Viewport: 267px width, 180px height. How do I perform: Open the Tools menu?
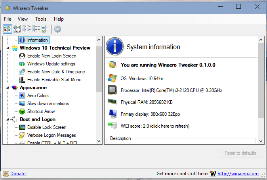(41, 19)
